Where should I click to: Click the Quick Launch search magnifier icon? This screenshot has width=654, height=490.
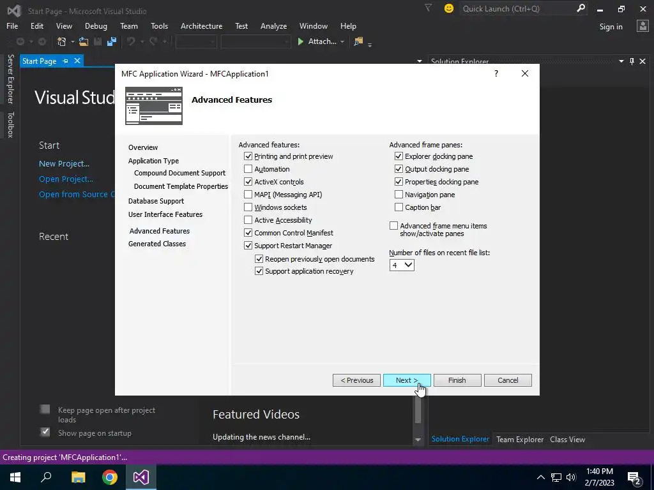pyautogui.click(x=581, y=8)
